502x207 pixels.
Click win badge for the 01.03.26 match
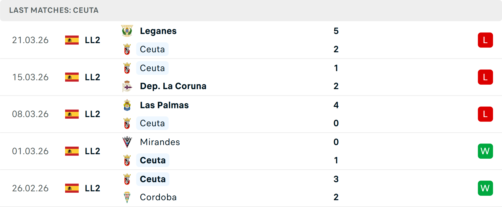(485, 151)
